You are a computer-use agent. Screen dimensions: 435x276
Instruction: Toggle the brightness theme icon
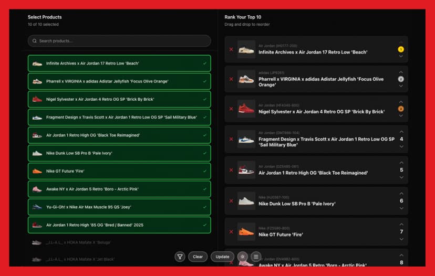(x=243, y=257)
